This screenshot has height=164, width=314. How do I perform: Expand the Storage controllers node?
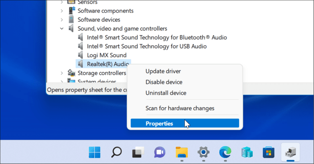(x=62, y=73)
